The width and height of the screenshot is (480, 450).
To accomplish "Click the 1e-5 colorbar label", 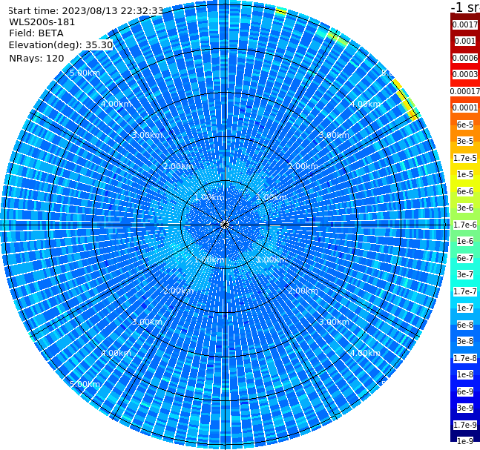I will click(x=465, y=174).
